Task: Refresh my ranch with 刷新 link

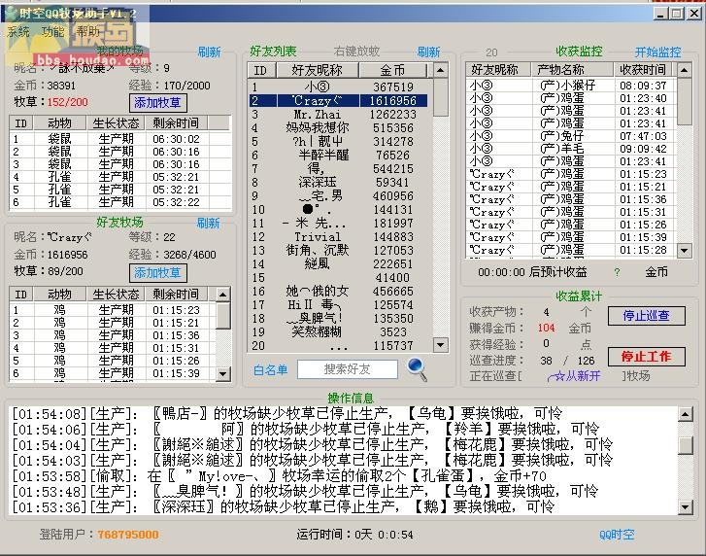Action: [x=210, y=52]
